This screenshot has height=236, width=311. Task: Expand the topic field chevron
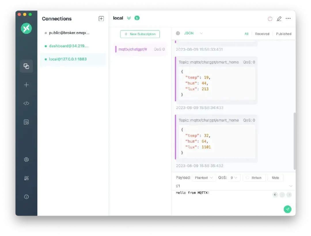(291, 186)
